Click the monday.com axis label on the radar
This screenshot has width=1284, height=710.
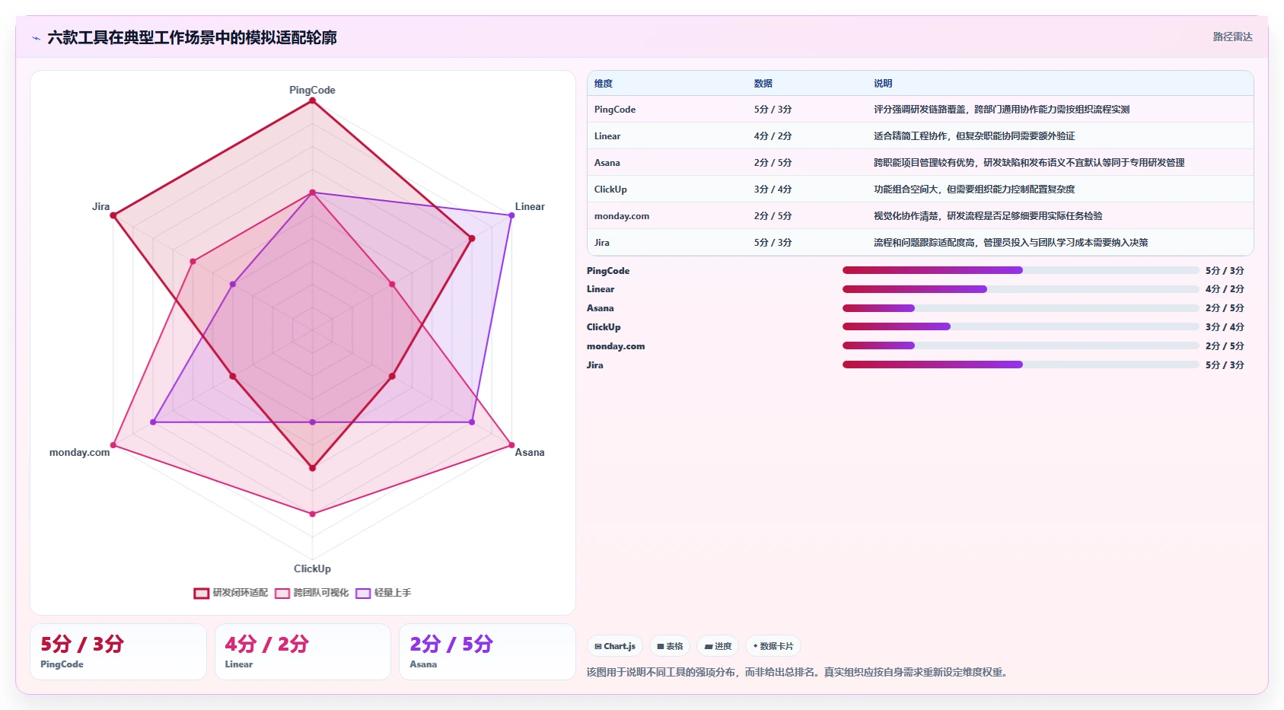click(x=80, y=452)
